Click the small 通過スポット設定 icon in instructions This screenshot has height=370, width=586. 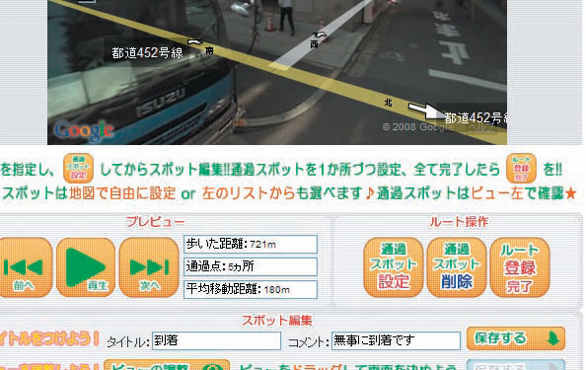[x=78, y=168]
